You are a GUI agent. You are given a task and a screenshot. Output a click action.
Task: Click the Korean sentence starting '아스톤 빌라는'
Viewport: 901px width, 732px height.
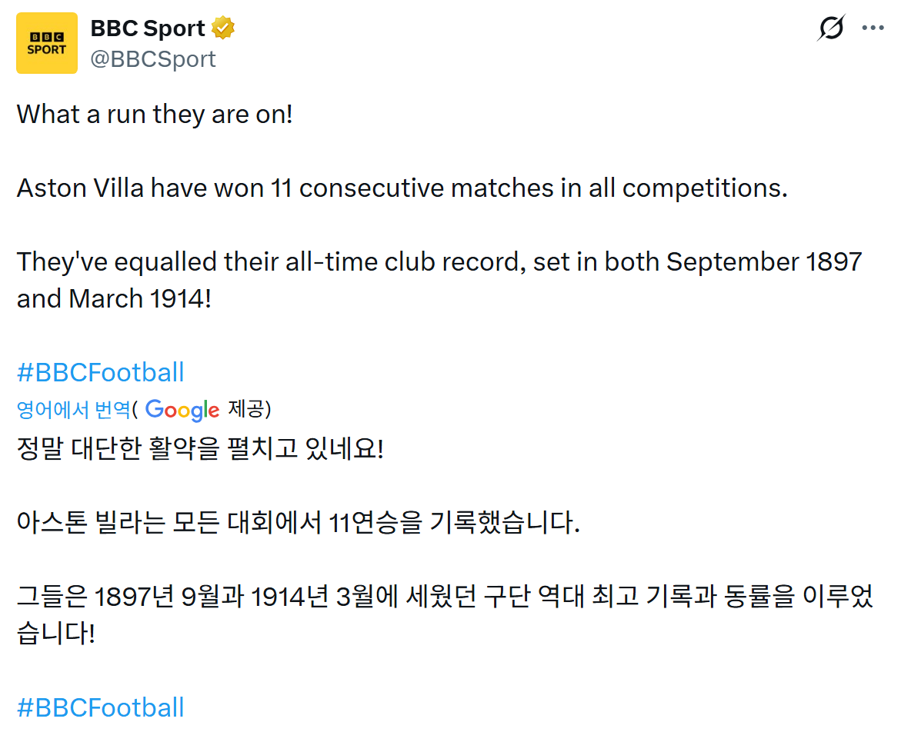pos(297,524)
